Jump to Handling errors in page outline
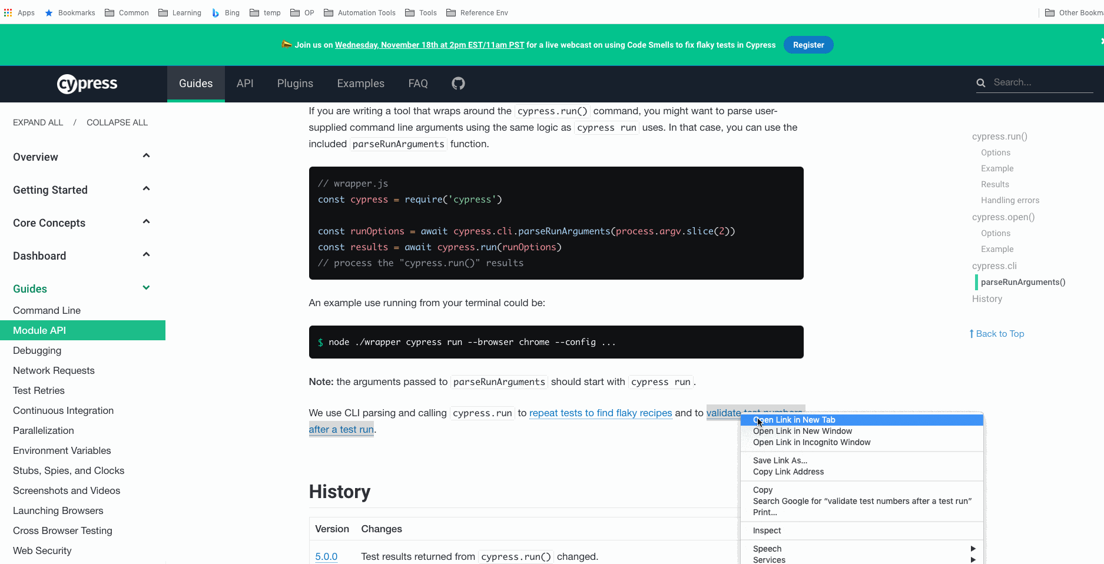The image size is (1104, 564). 1010,200
